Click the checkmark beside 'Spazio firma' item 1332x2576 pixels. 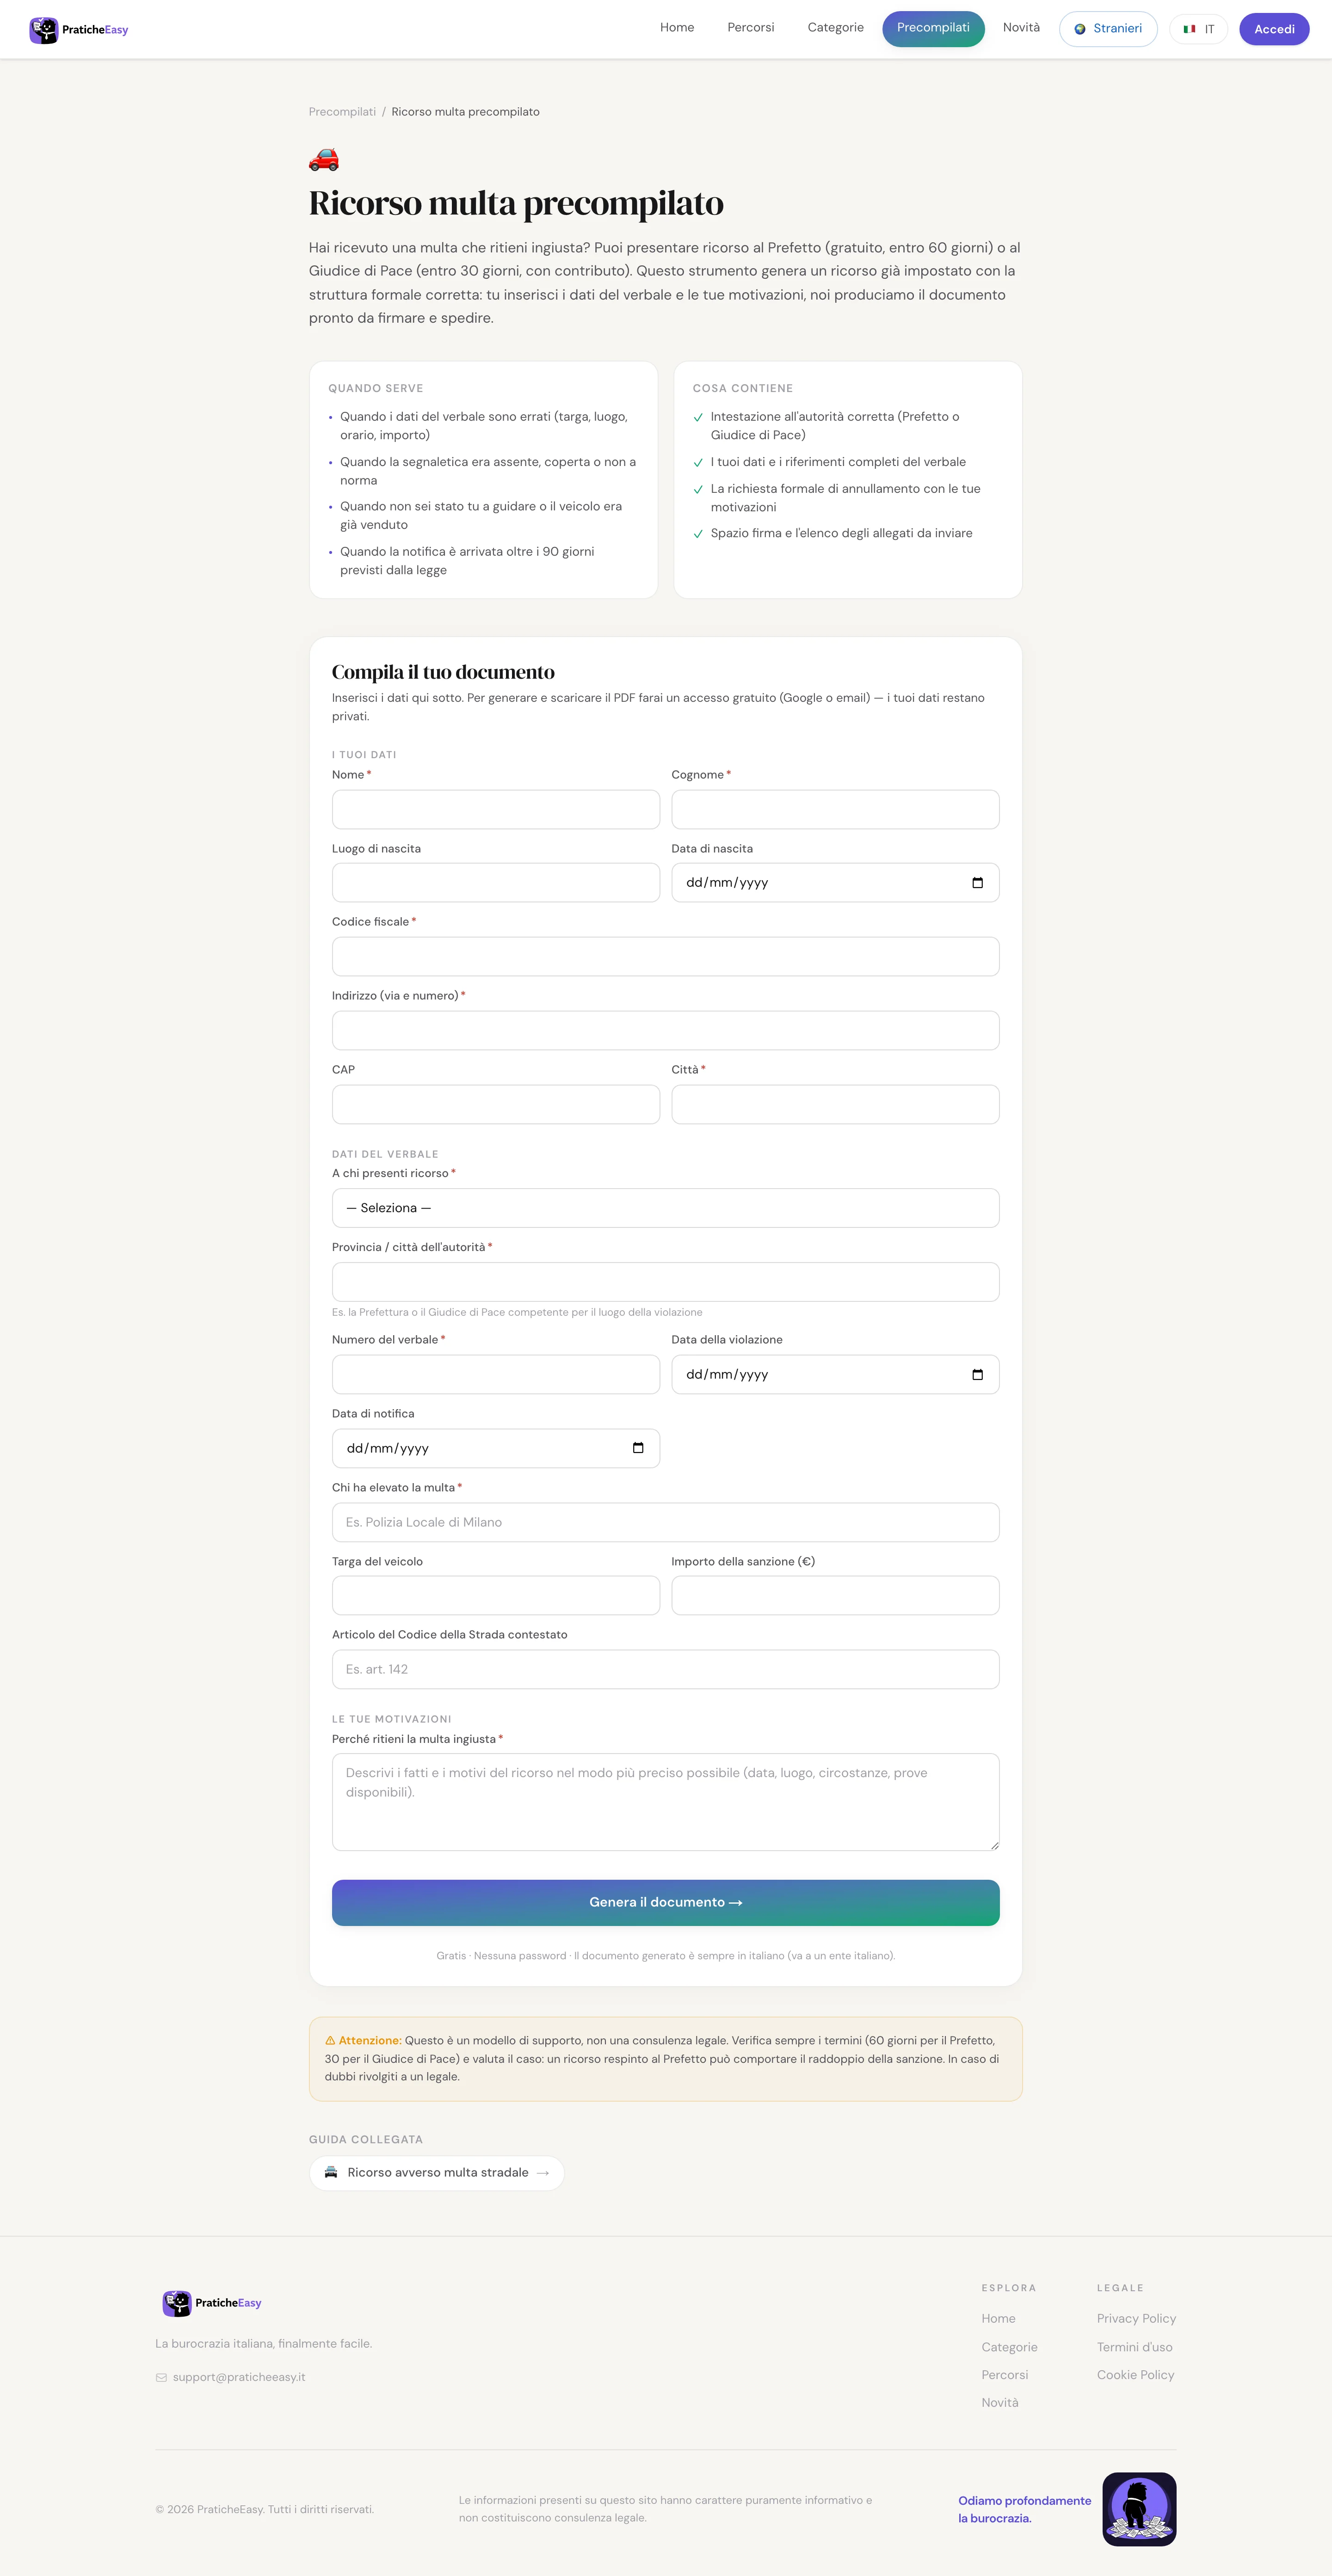point(698,534)
